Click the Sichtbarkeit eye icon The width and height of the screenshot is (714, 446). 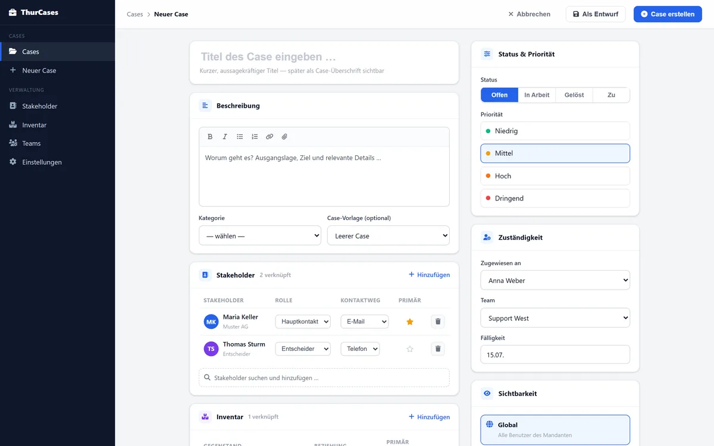tap(487, 394)
